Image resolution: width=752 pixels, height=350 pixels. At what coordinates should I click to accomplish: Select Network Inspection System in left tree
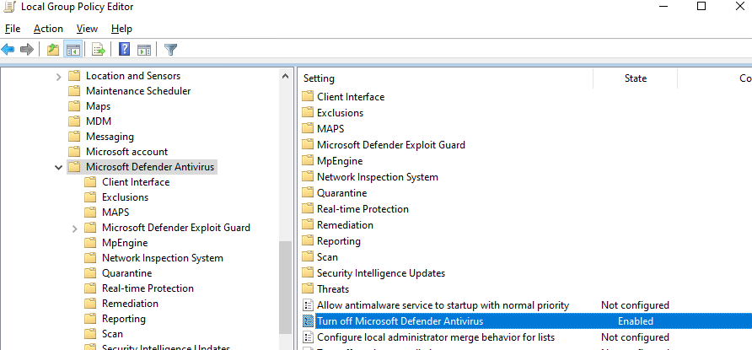tap(163, 258)
